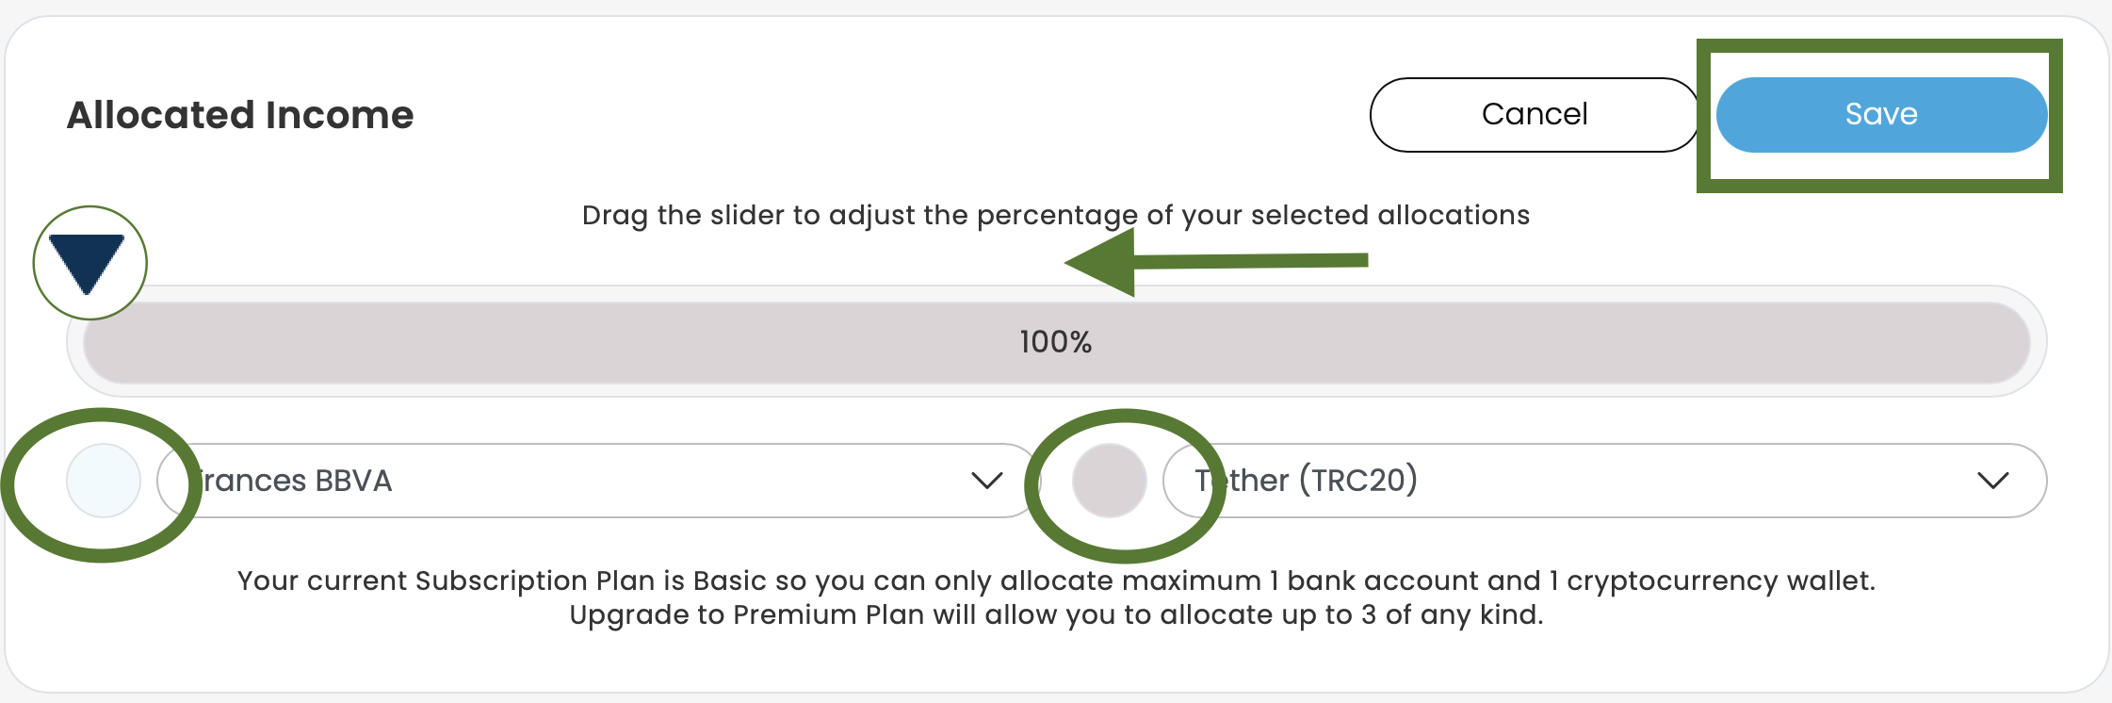Select the grey circle beside Tether
The height and width of the screenshot is (703, 2112).
tap(1109, 481)
